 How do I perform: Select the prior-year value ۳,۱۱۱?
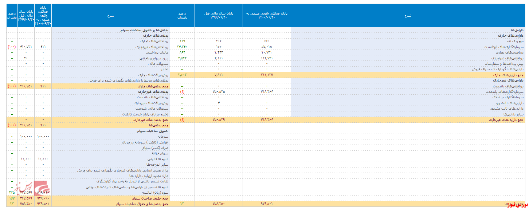point(219,58)
